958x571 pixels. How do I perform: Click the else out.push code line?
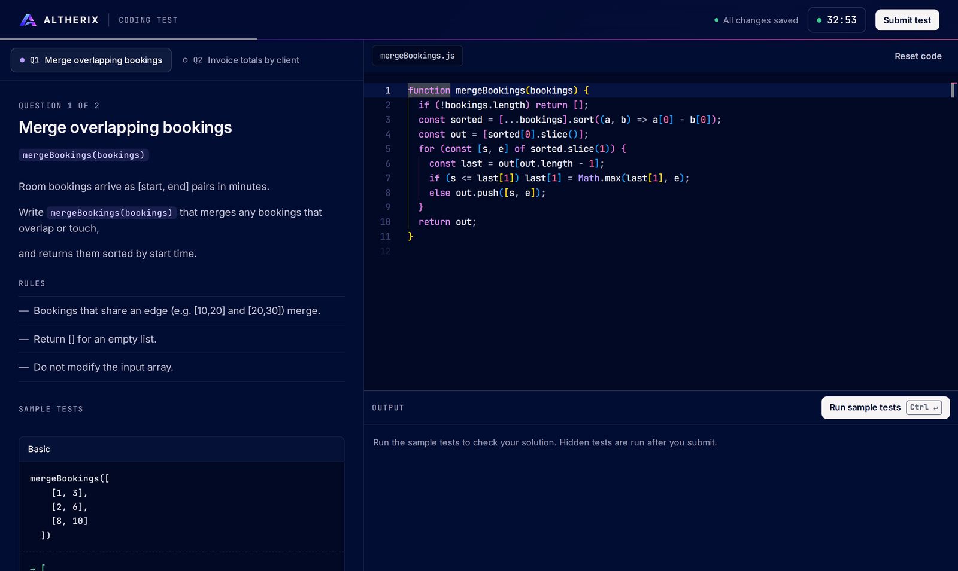click(x=487, y=193)
